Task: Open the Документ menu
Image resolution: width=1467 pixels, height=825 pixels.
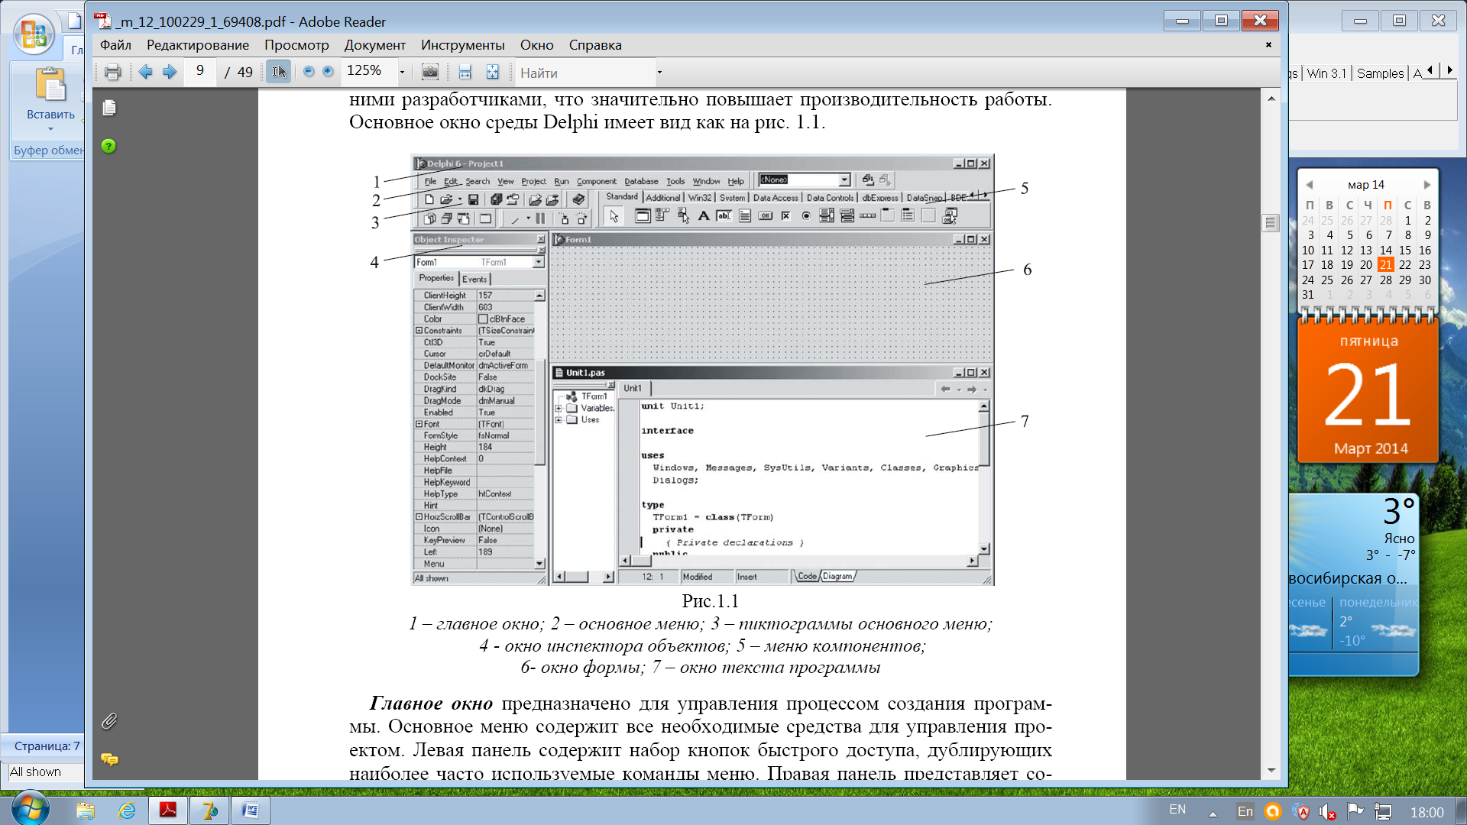Action: 374,45
